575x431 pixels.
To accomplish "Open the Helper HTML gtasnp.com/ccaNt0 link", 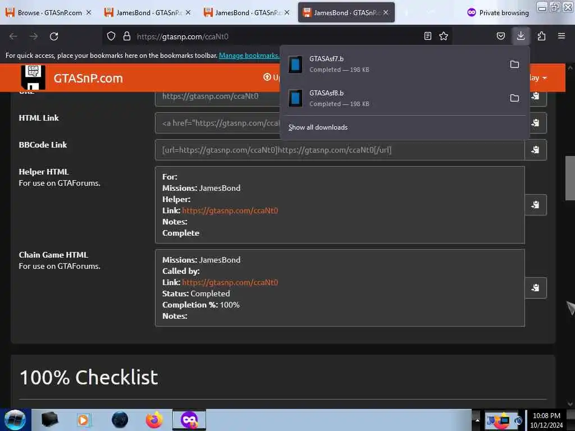I will 230,211.
